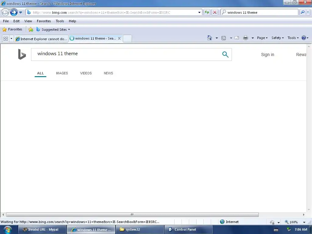Viewport: 312px width, 234px height.
Task: Click the Forward navigation arrow
Action: [x=14, y=12]
